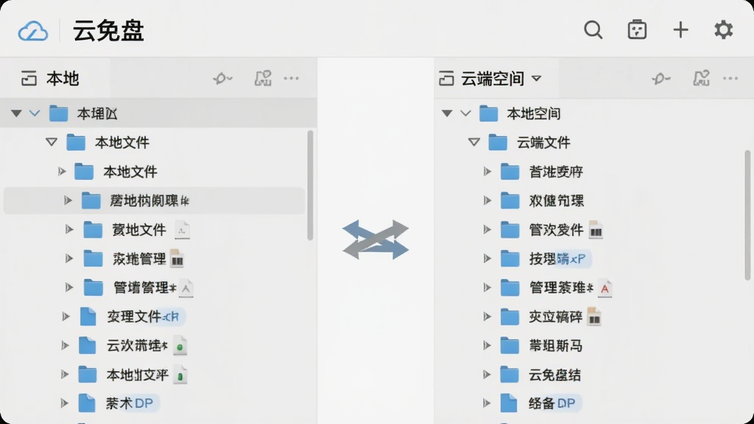Open the three-dot menu in the 本地 header
This screenshot has width=754, height=424.
click(292, 78)
